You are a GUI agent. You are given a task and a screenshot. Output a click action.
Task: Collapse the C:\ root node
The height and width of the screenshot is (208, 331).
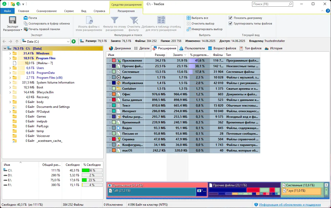coord(4,49)
